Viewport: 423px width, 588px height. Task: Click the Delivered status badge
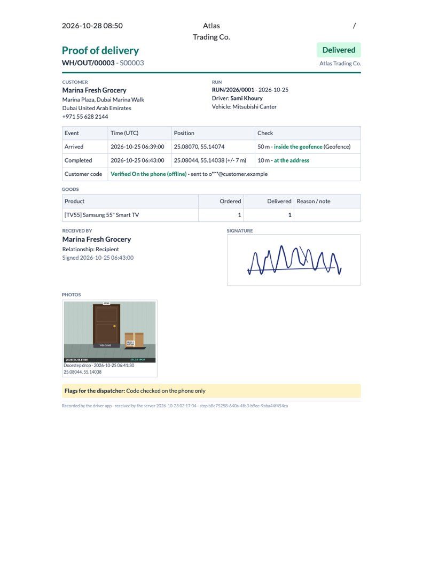[x=338, y=50]
